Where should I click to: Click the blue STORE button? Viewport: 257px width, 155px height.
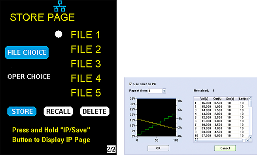(x=22, y=111)
